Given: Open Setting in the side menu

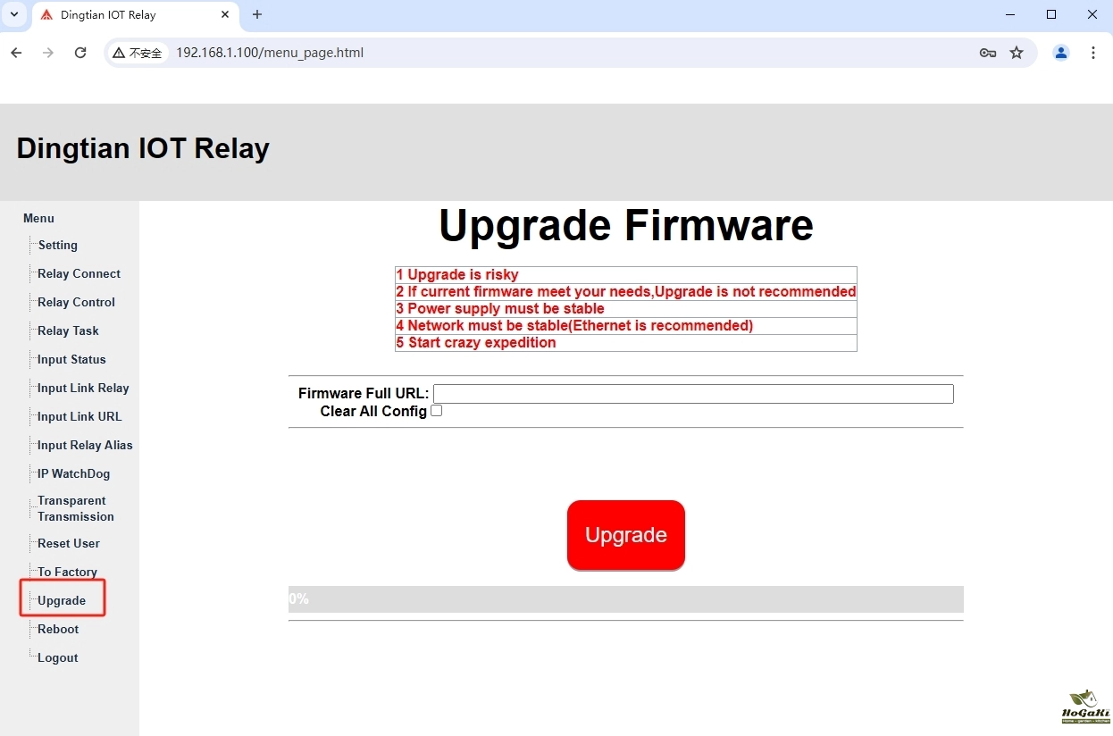Looking at the screenshot, I should click(57, 245).
